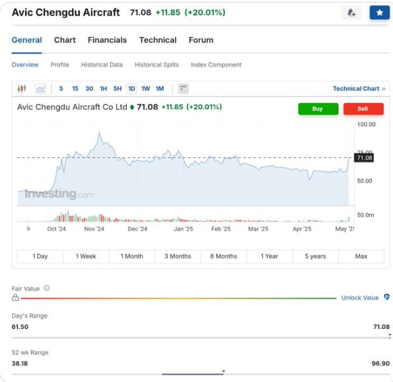The width and height of the screenshot is (393, 382).
Task: Click the header price change +11.85
Action: (168, 13)
